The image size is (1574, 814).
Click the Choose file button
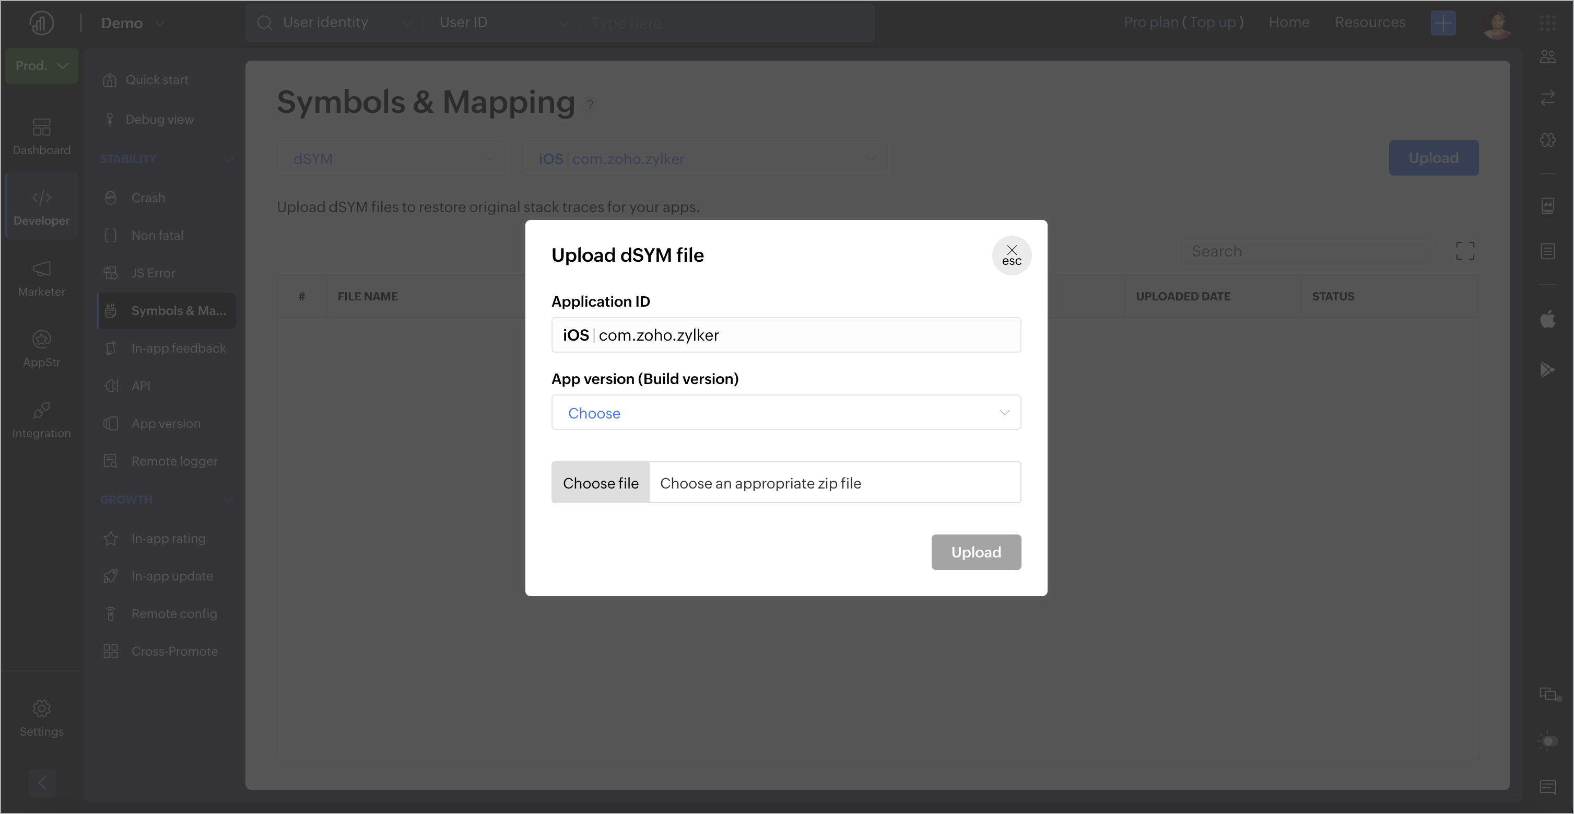600,483
